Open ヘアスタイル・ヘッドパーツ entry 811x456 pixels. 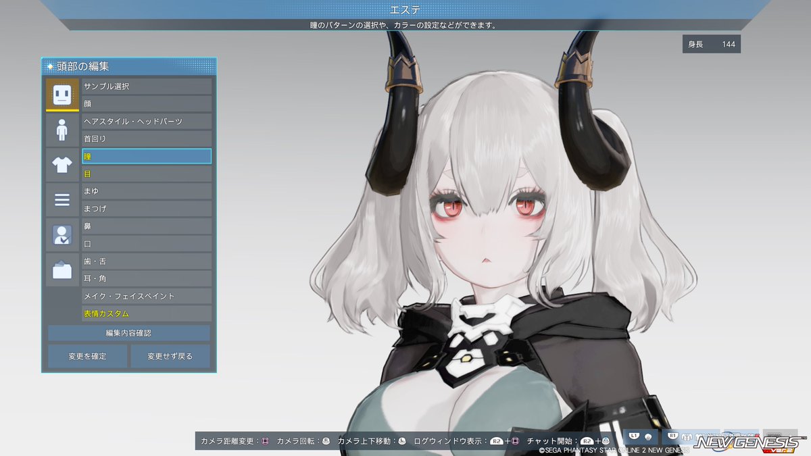tap(147, 122)
